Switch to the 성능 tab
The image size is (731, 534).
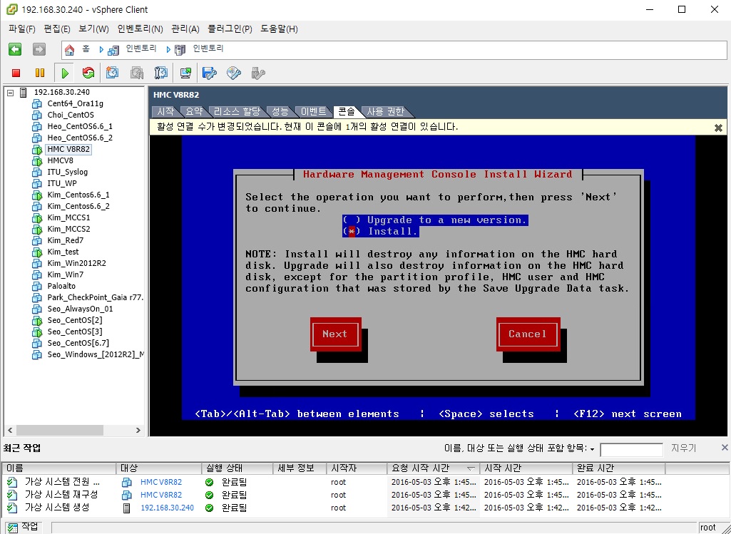click(280, 111)
